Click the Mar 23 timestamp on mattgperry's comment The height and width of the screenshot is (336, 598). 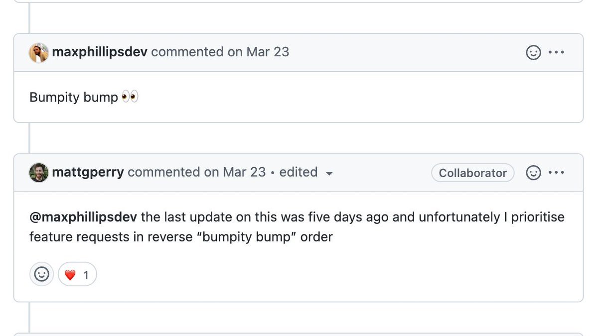[x=244, y=172]
